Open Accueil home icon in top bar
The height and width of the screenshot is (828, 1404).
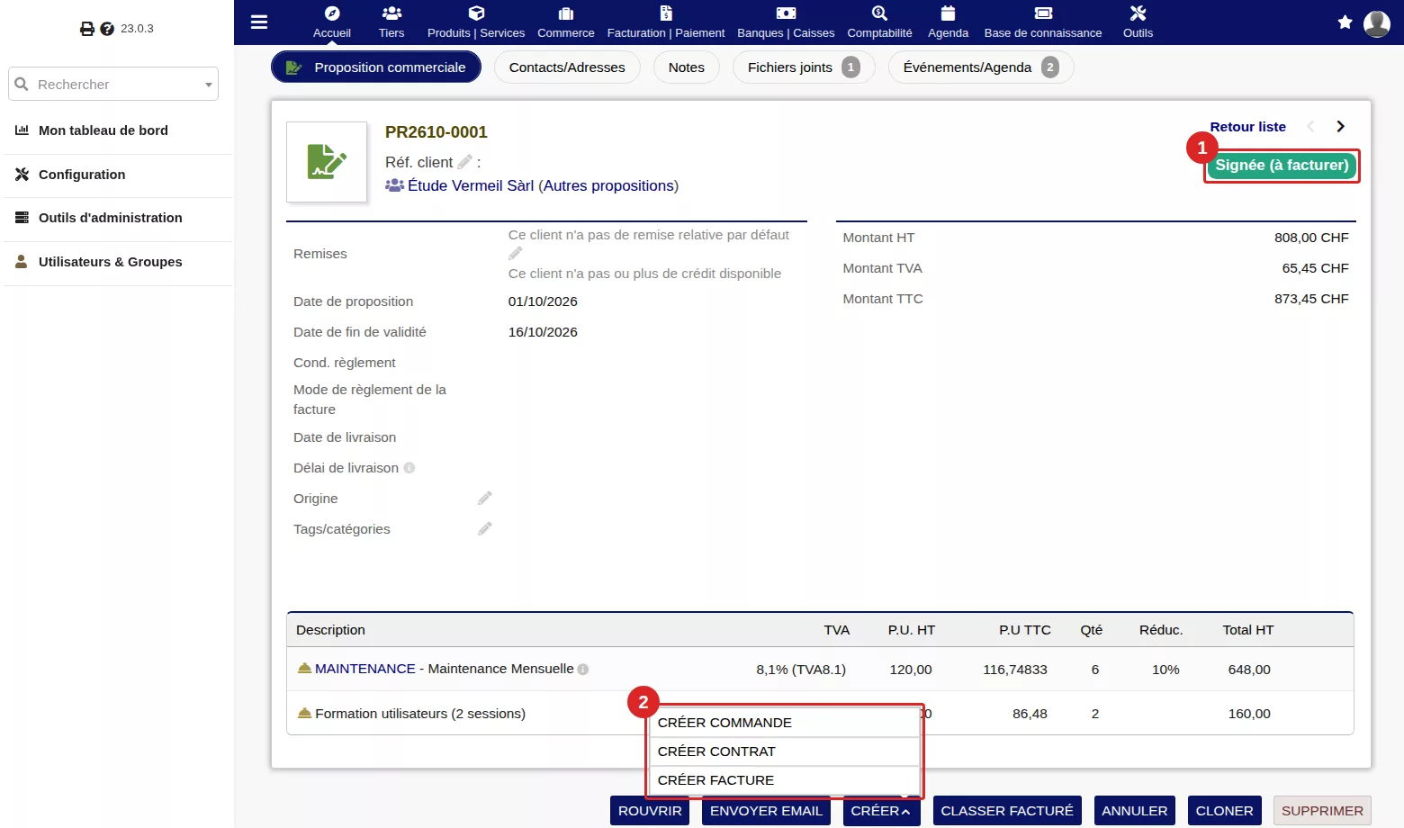click(x=332, y=13)
